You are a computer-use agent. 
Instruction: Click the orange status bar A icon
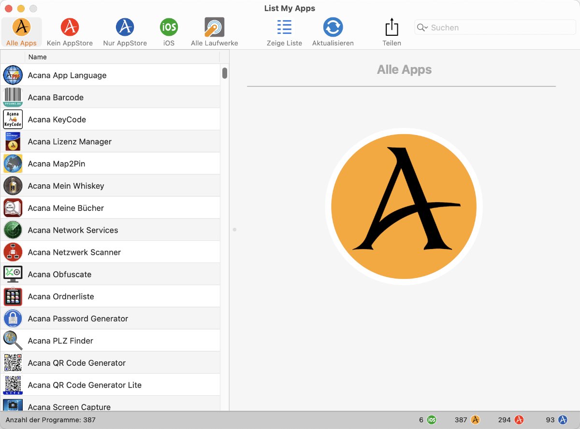[475, 420]
